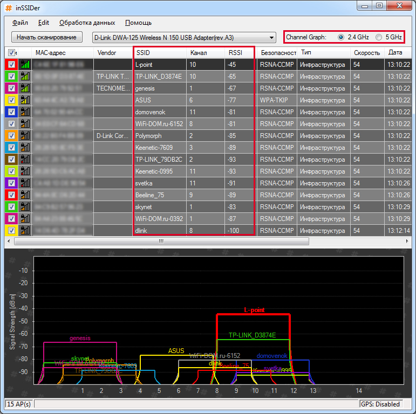416x414 pixels.
Task: Sort by Тип column header
Action: (x=323, y=52)
